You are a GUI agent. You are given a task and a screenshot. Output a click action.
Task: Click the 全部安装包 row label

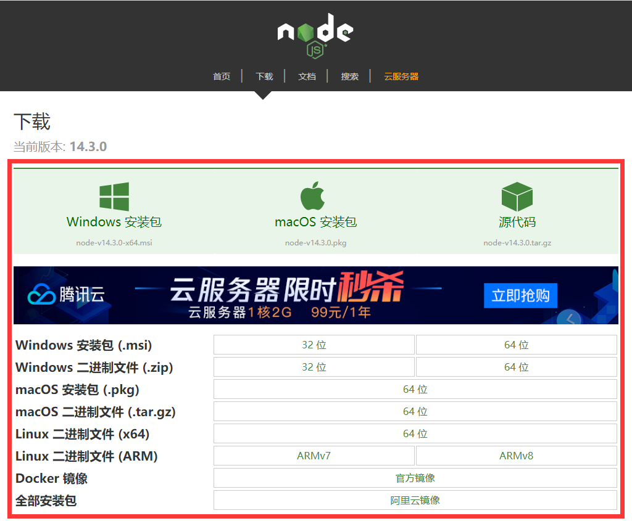46,501
